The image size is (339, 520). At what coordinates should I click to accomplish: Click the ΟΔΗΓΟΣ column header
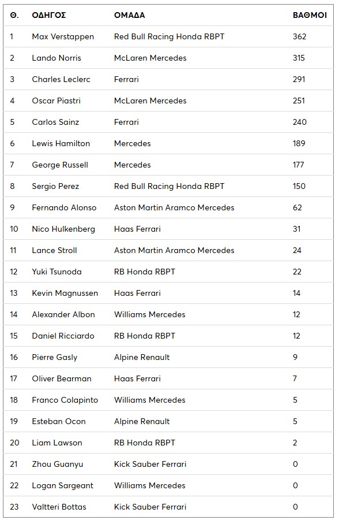coord(48,15)
